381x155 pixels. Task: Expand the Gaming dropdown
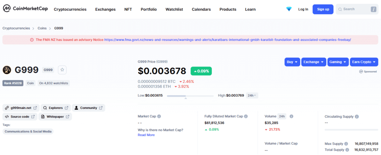[338, 62]
